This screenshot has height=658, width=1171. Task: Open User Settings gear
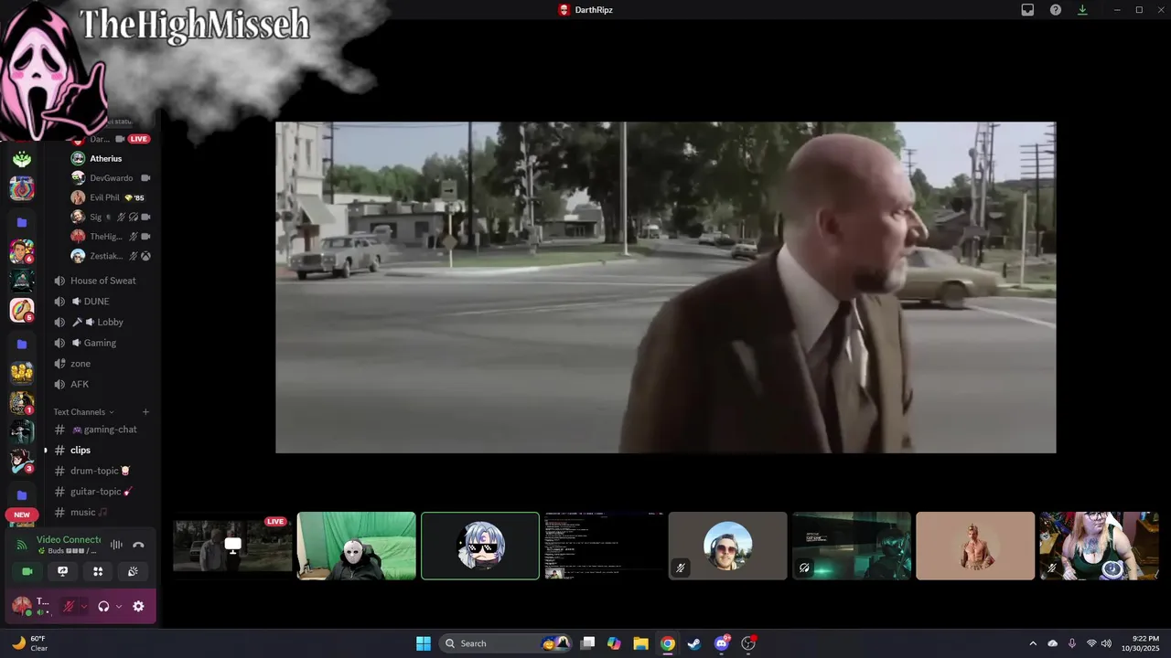(138, 606)
